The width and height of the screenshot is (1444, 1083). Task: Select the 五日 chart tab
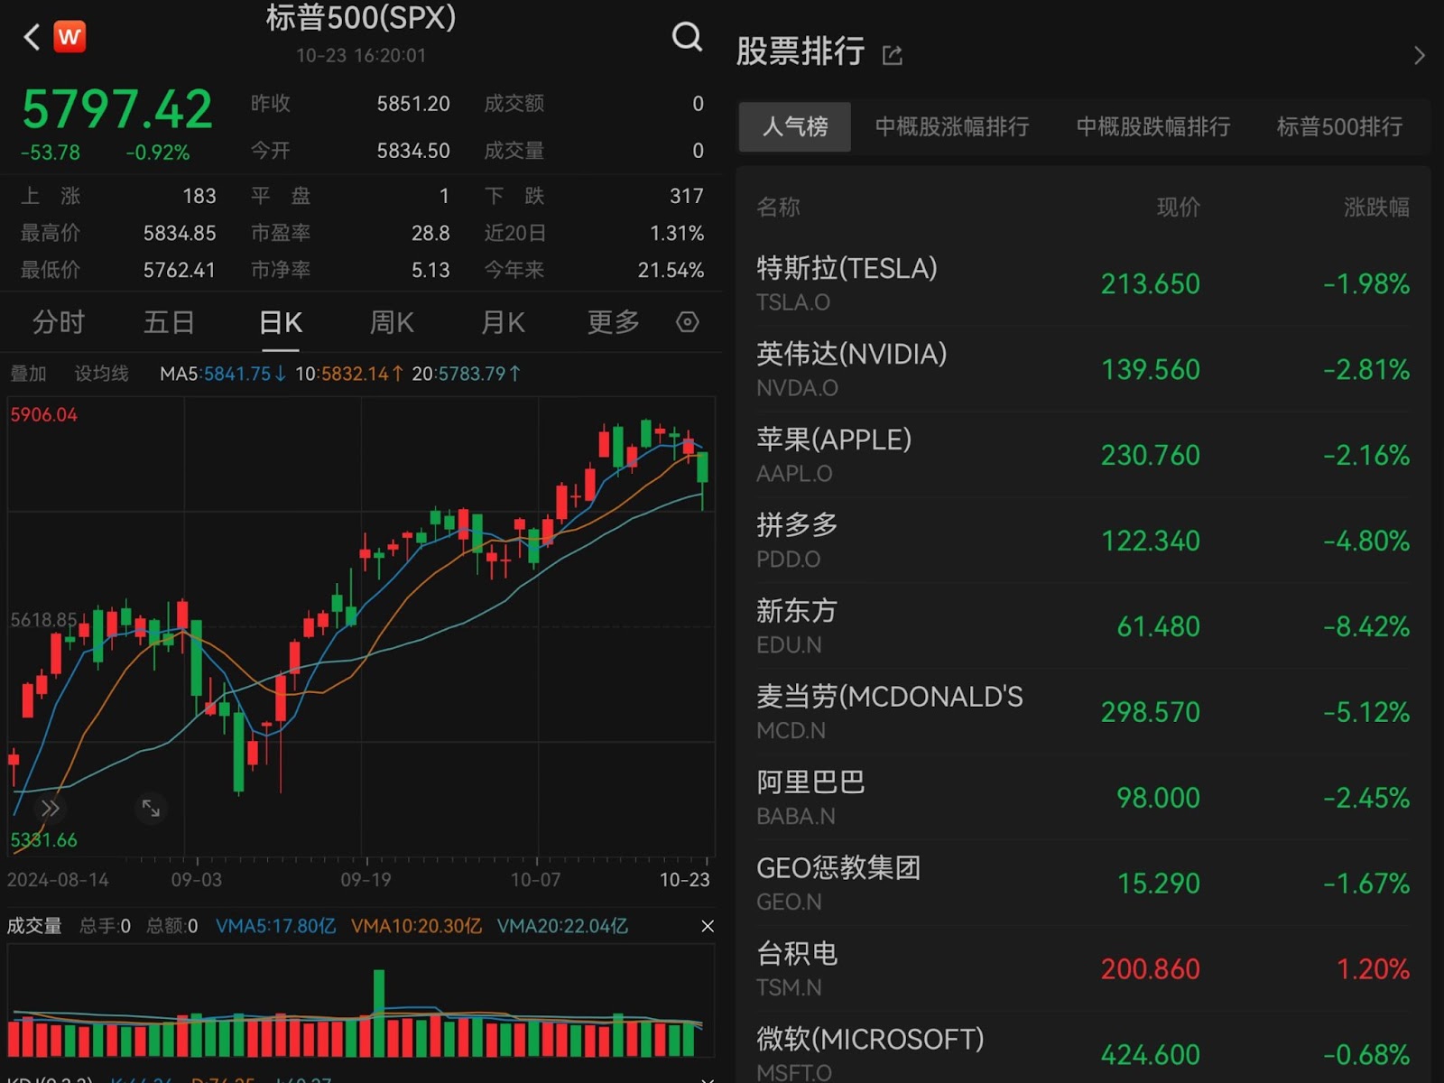pos(170,322)
